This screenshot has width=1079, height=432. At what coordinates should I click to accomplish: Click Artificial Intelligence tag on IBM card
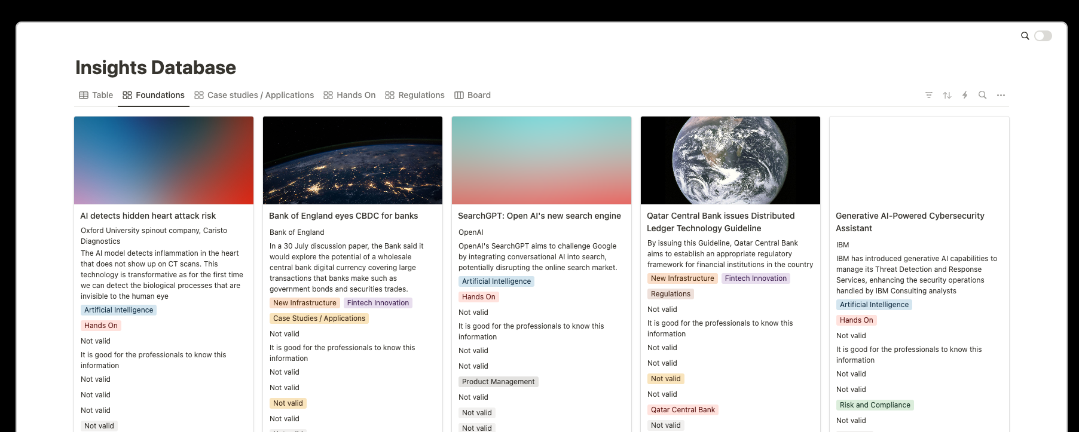point(875,305)
